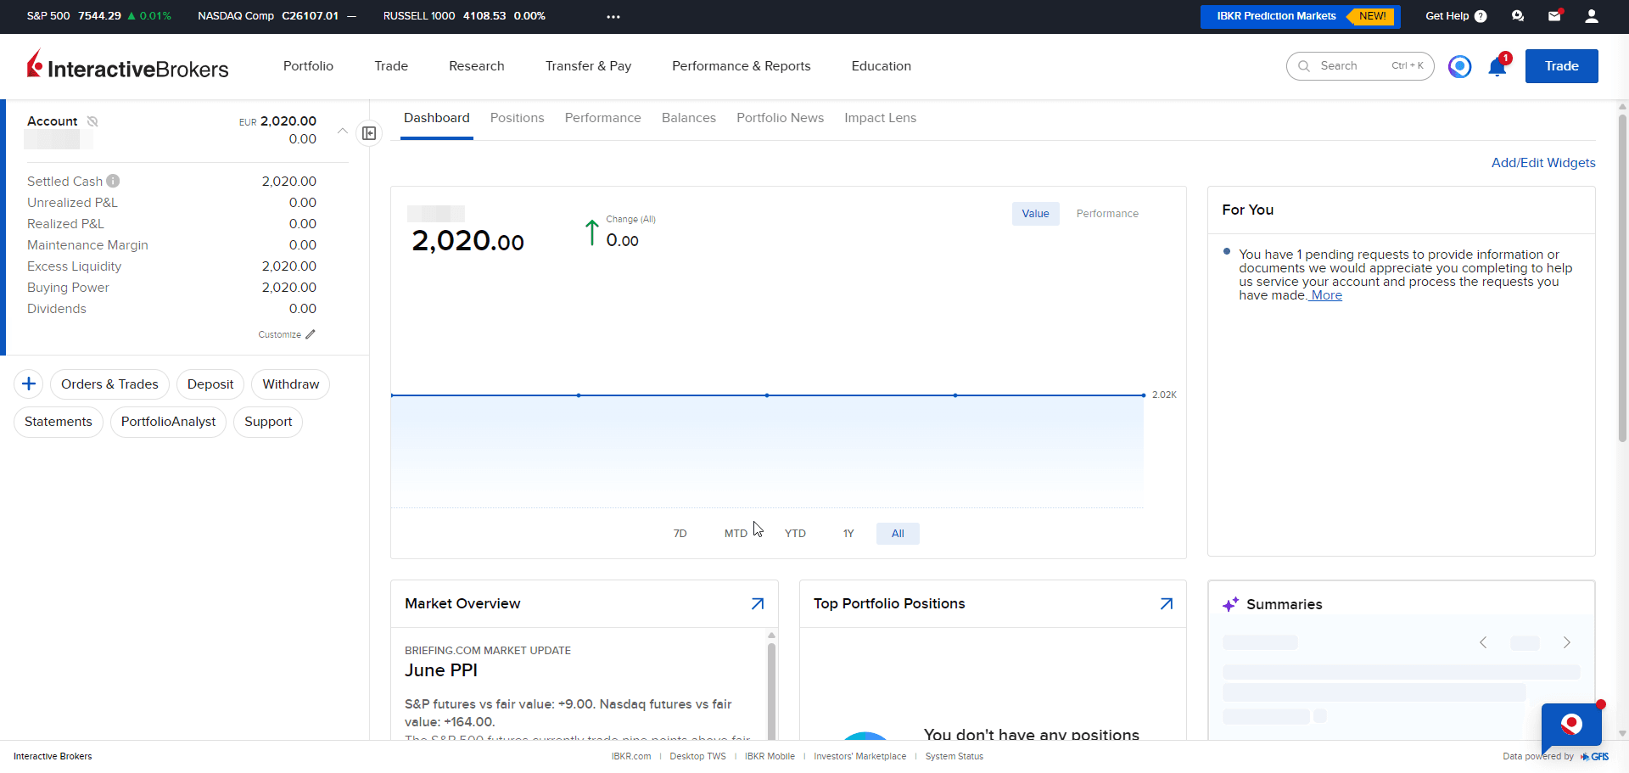The height and width of the screenshot is (773, 1629).
Task: Open Desktop TWS footer link
Action: pos(697,756)
